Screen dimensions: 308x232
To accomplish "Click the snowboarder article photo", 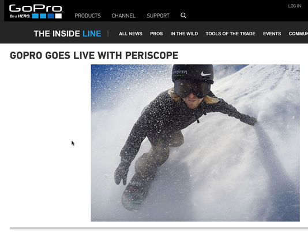I will pos(196,143).
